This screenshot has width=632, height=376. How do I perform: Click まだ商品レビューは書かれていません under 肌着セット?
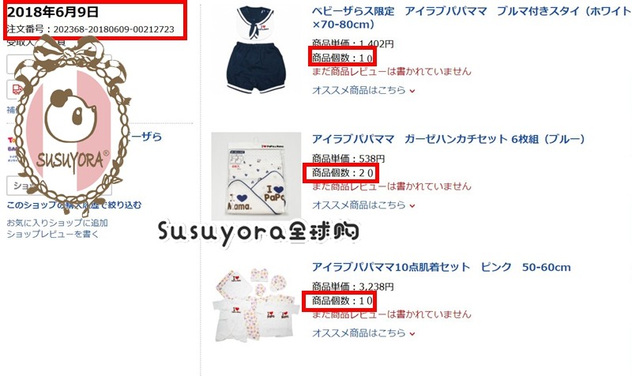[x=391, y=314]
